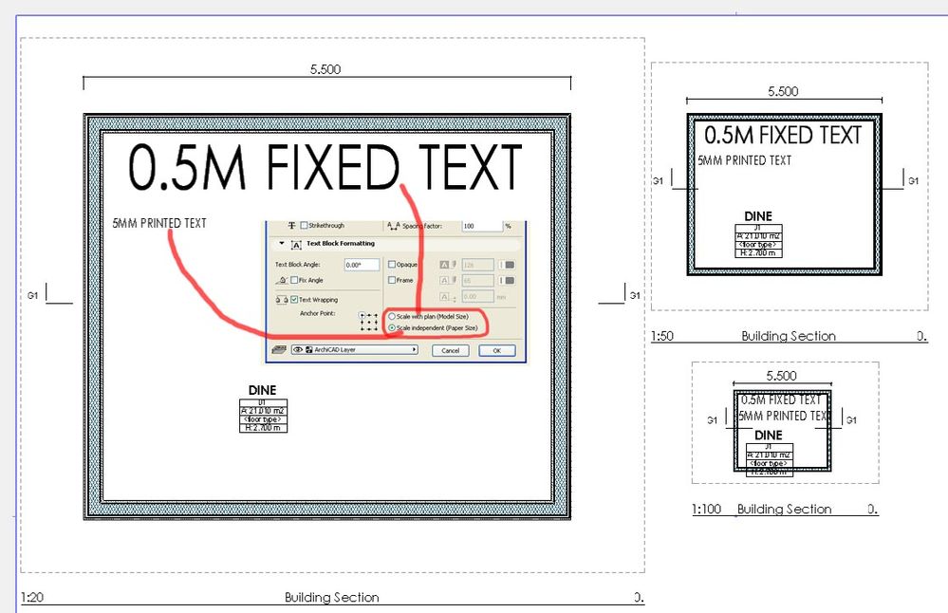Image resolution: width=948 pixels, height=613 pixels.
Task: Click the DINE zone label in 1:100 drawing
Action: tap(769, 435)
